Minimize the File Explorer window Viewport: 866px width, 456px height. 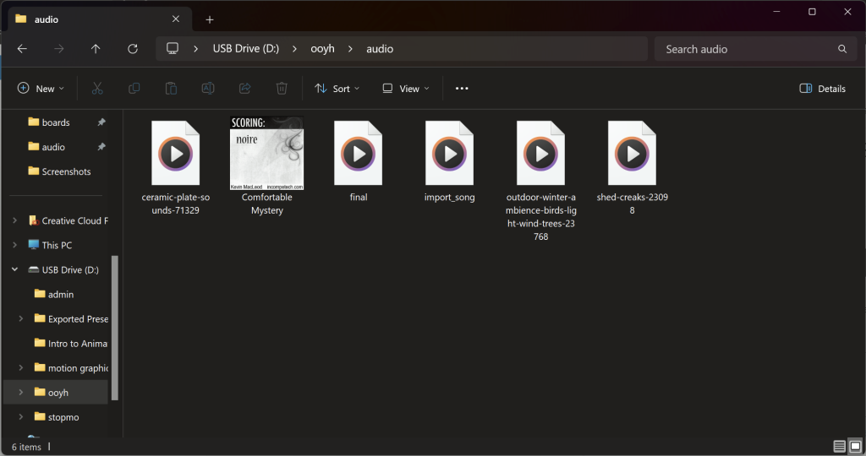pyautogui.click(x=776, y=12)
